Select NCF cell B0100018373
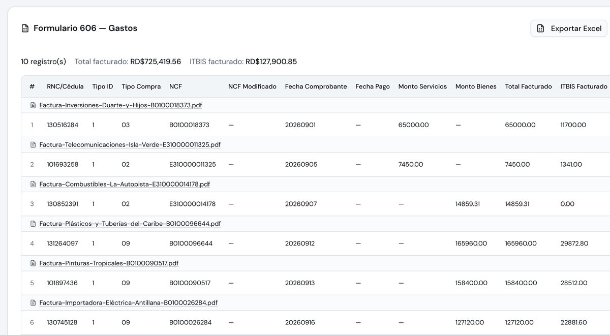Screen dimensions: 610x335 pyautogui.click(x=189, y=125)
